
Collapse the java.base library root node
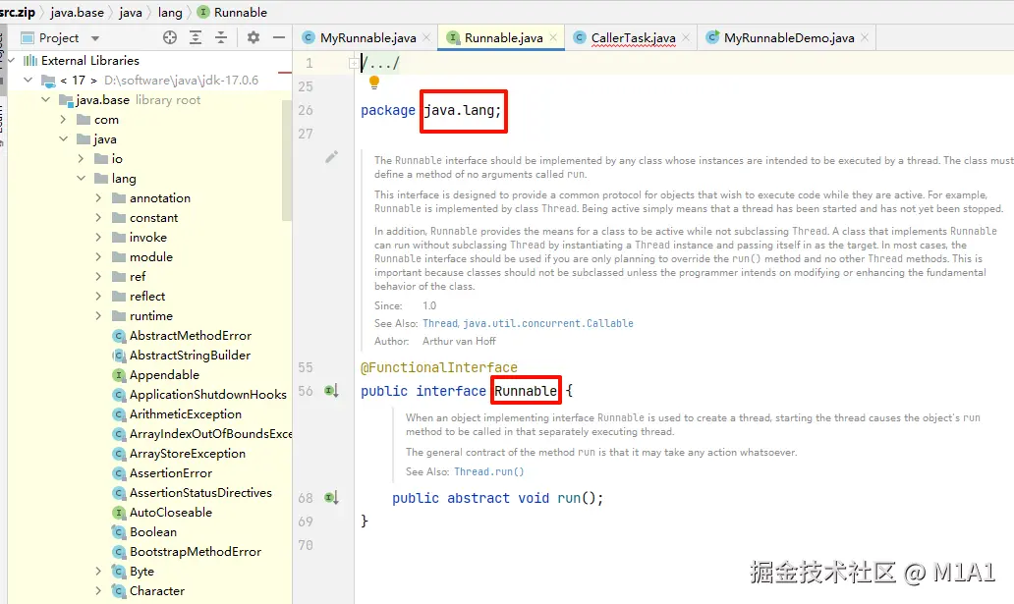pyautogui.click(x=46, y=99)
